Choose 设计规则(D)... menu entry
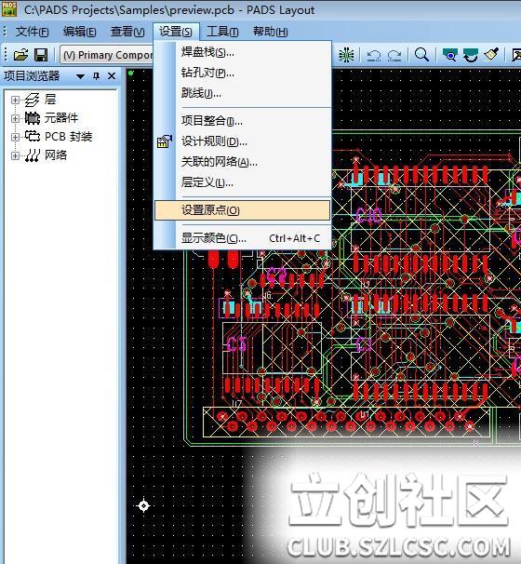 point(242,141)
